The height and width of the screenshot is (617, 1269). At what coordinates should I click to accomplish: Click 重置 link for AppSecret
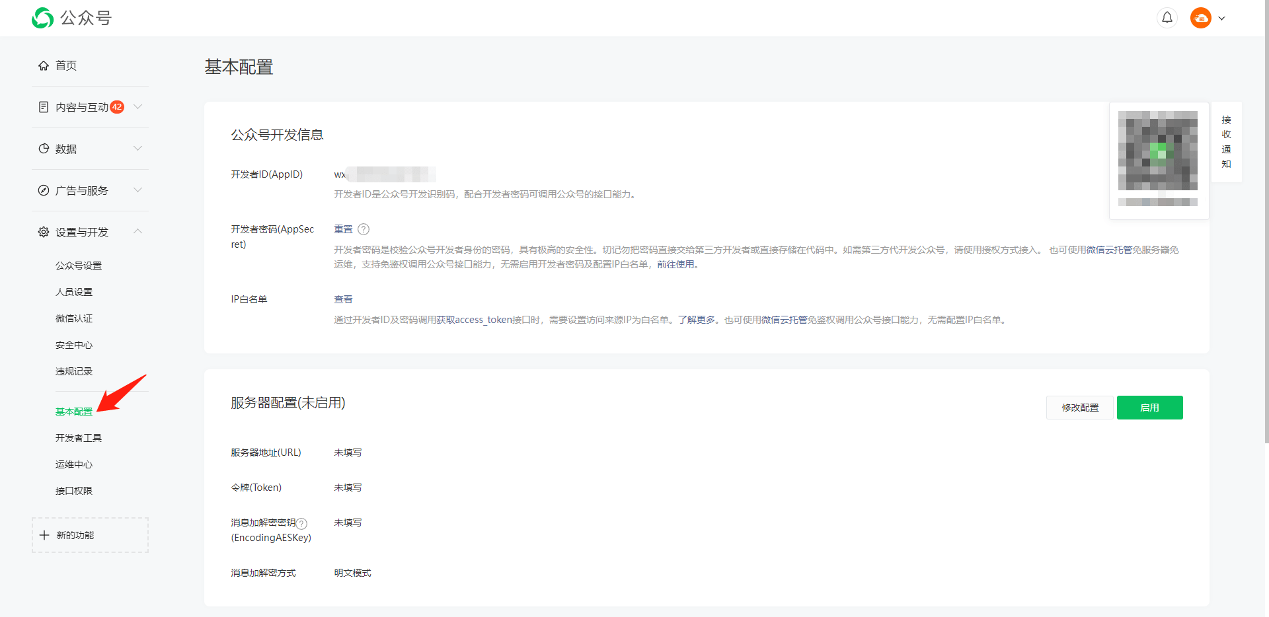(343, 229)
